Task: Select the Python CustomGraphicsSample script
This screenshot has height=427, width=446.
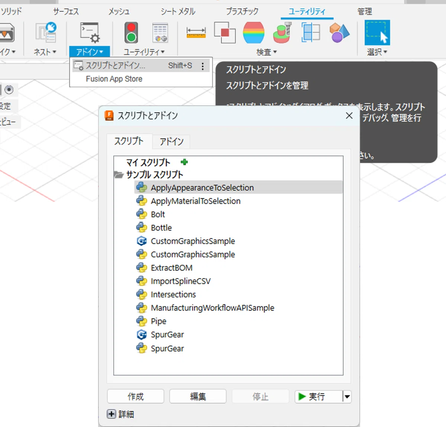Action: click(193, 255)
